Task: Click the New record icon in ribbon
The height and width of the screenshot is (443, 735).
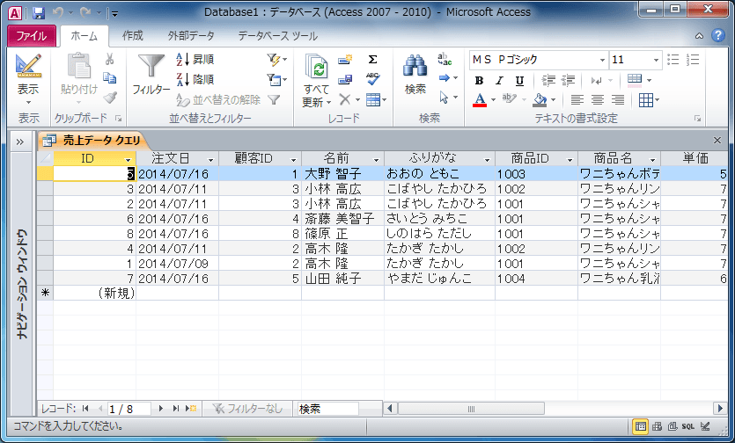Action: point(345,60)
